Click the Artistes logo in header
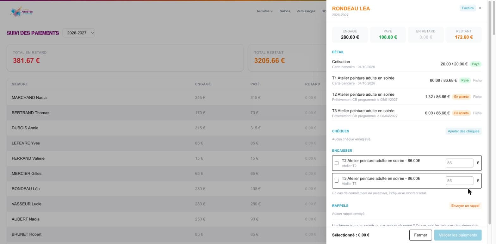 [x=21, y=11]
